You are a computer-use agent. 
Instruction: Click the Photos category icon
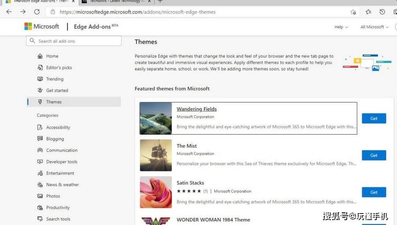40,196
